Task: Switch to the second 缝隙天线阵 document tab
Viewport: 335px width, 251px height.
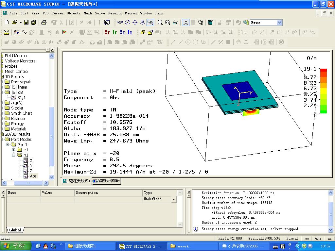Action: tap(107, 181)
